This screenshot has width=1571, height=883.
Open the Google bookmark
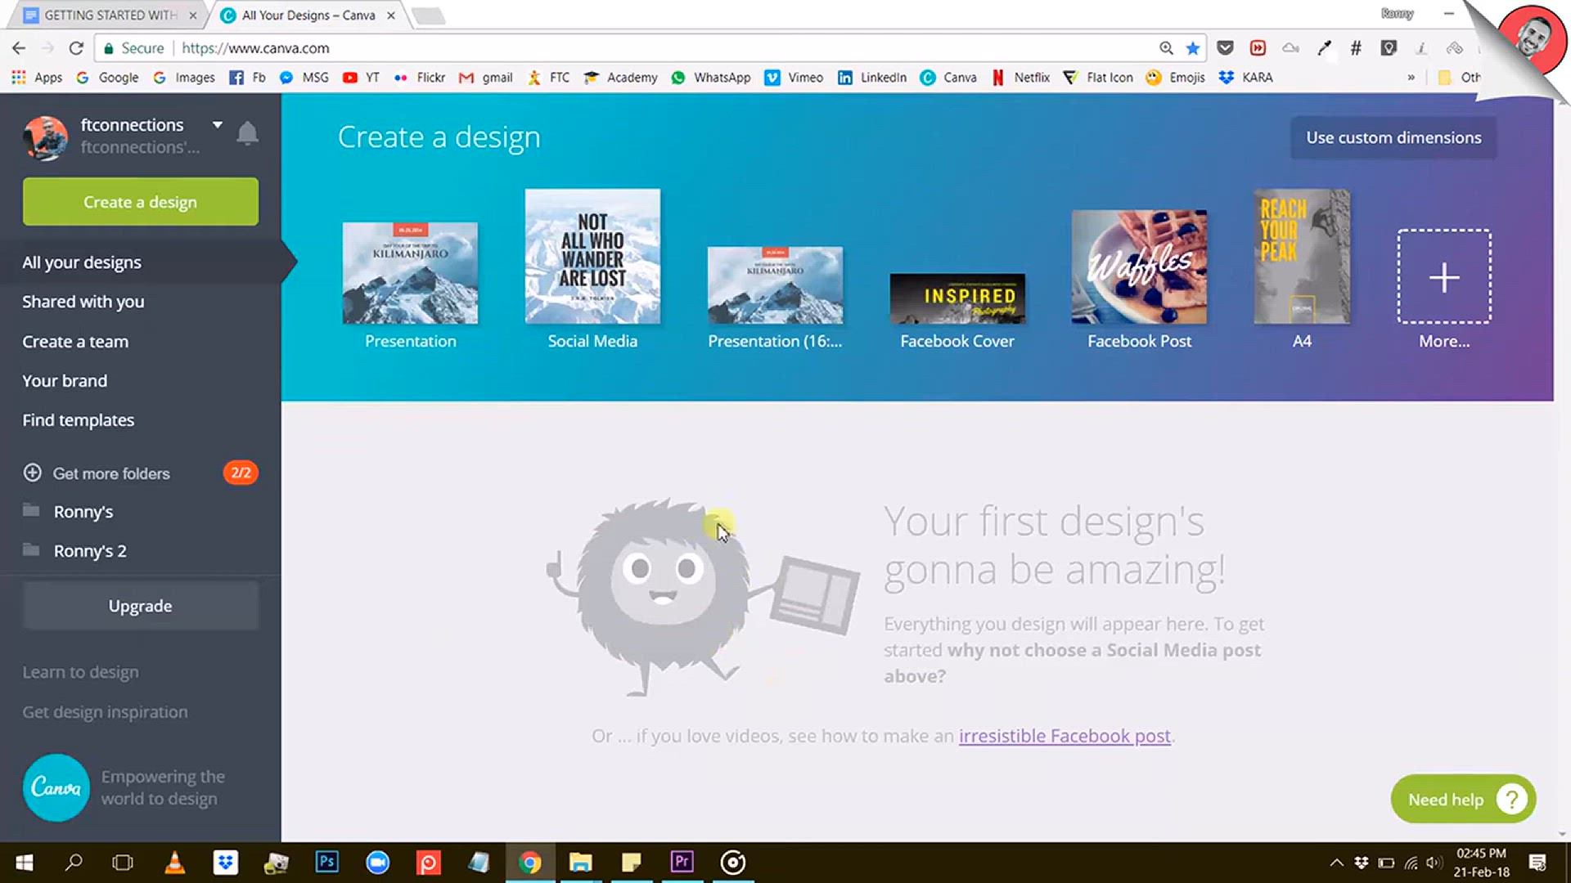107,78
